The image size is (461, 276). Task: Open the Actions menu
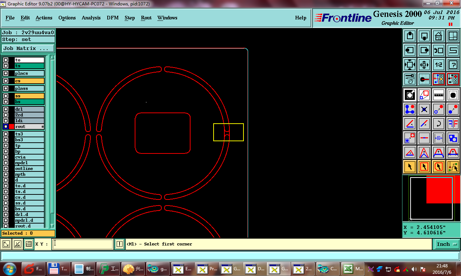44,18
